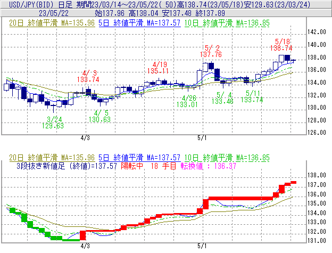The height and width of the screenshot is (253, 332).
Task: Click the 20日 終値平滑 MA=135.96 legend above candlestick chart
Action: click(52, 23)
